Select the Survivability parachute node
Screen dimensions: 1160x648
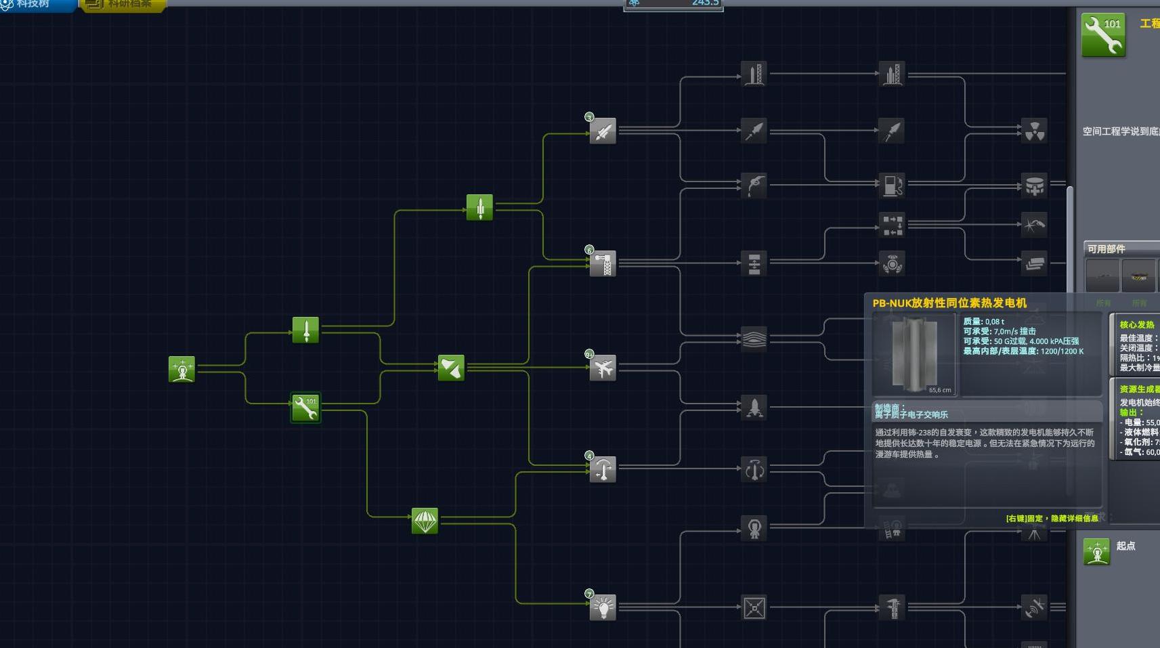click(x=425, y=521)
